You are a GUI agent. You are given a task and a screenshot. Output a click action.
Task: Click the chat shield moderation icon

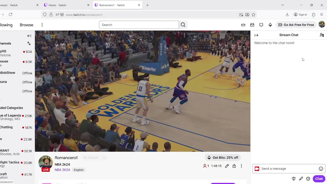click(x=294, y=179)
